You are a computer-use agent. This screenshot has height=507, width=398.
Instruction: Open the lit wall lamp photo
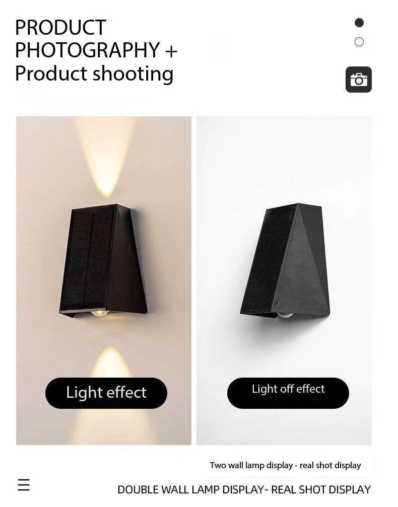104,280
